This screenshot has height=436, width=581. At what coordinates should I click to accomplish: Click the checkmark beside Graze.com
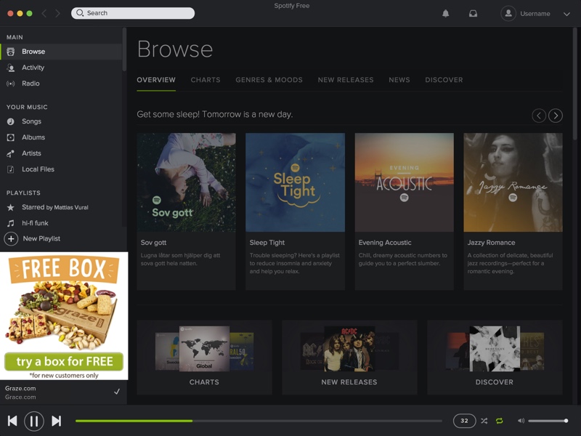(x=117, y=392)
